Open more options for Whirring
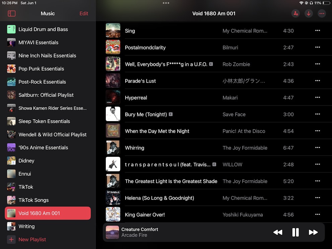The image size is (332, 249). 317,148
